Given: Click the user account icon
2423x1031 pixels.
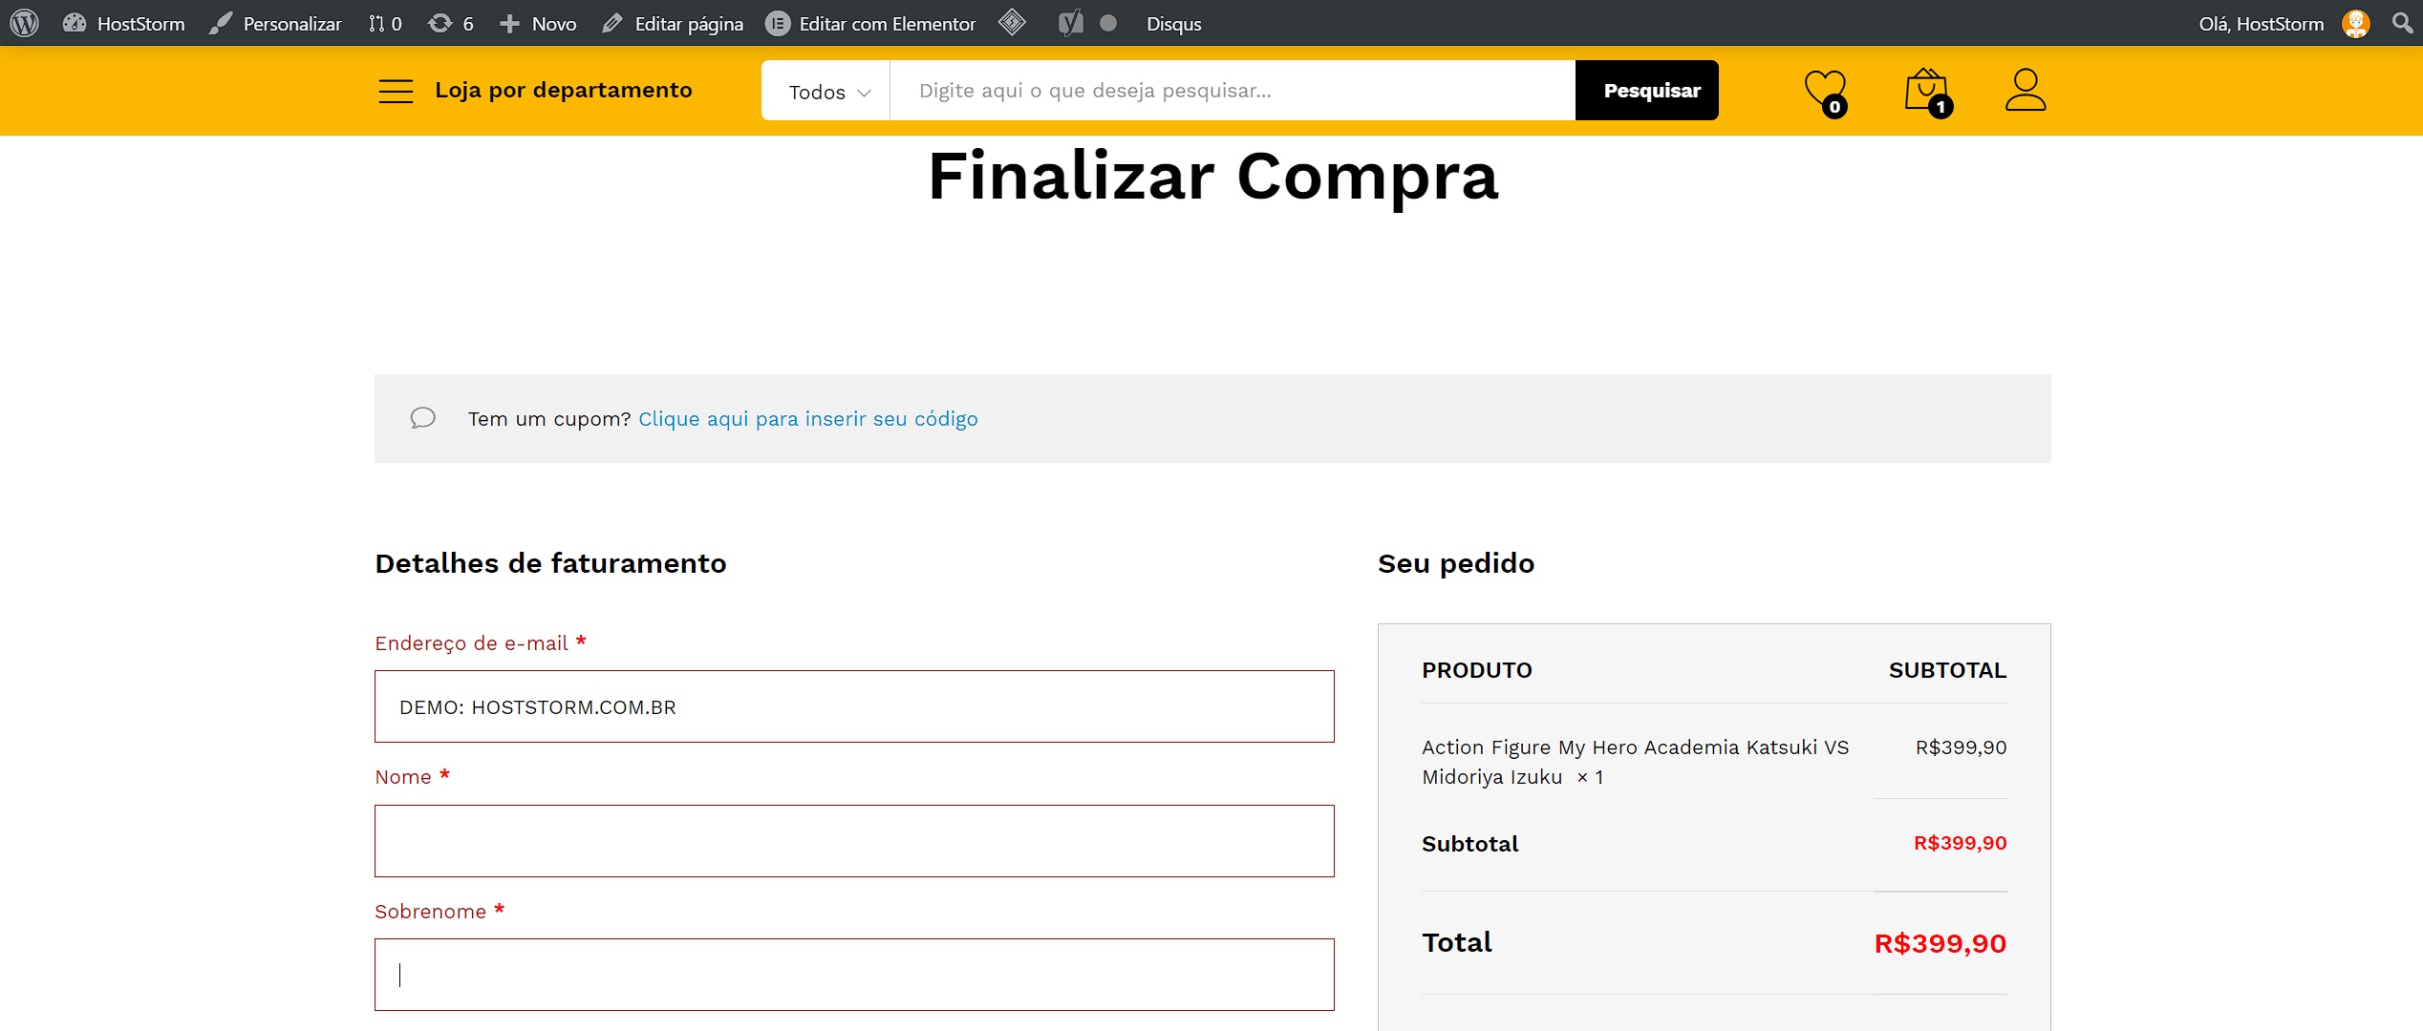Looking at the screenshot, I should (2026, 90).
